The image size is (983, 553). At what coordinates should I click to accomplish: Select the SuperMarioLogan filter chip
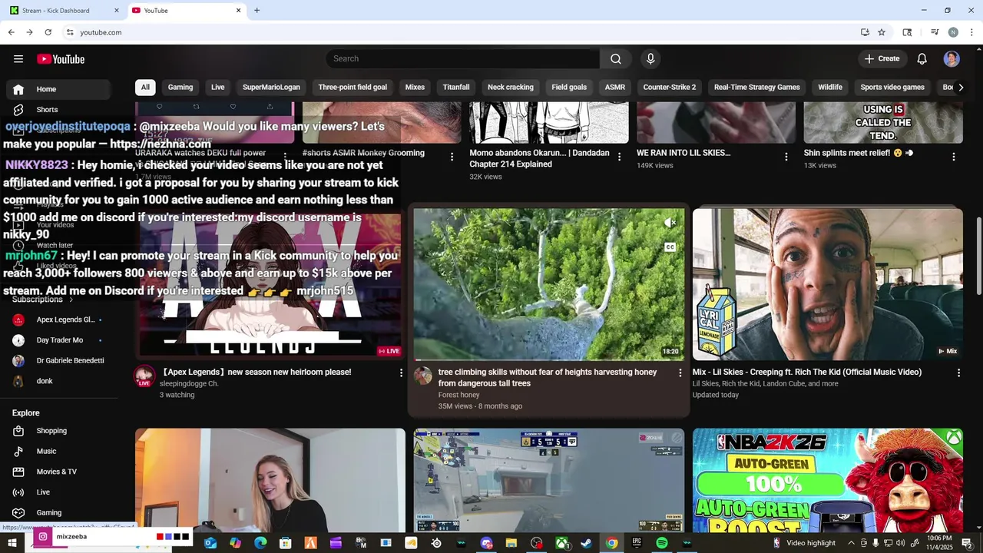point(271,87)
